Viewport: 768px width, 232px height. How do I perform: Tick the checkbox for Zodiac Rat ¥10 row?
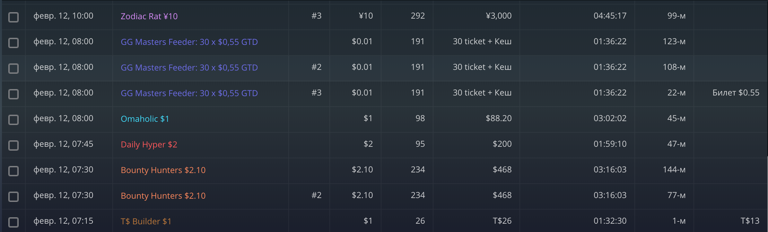(x=13, y=17)
